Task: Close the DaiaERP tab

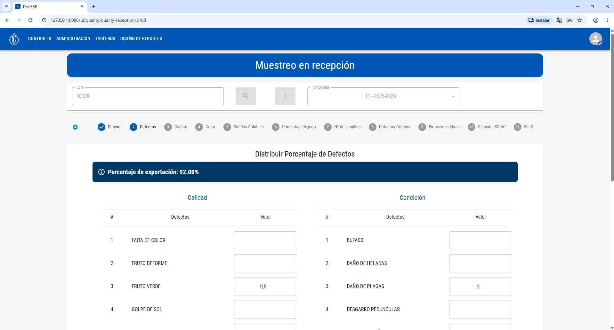Action: [x=82, y=6]
